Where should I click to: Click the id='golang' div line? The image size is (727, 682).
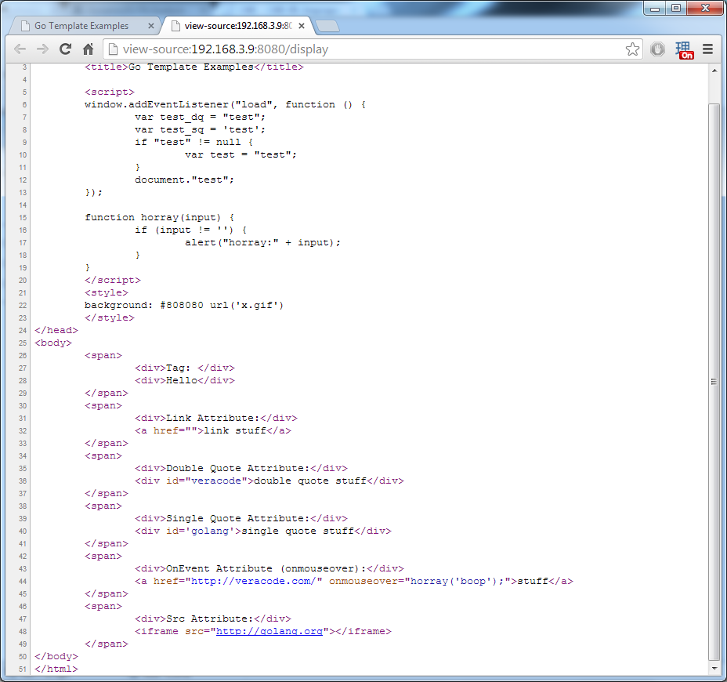click(x=263, y=531)
